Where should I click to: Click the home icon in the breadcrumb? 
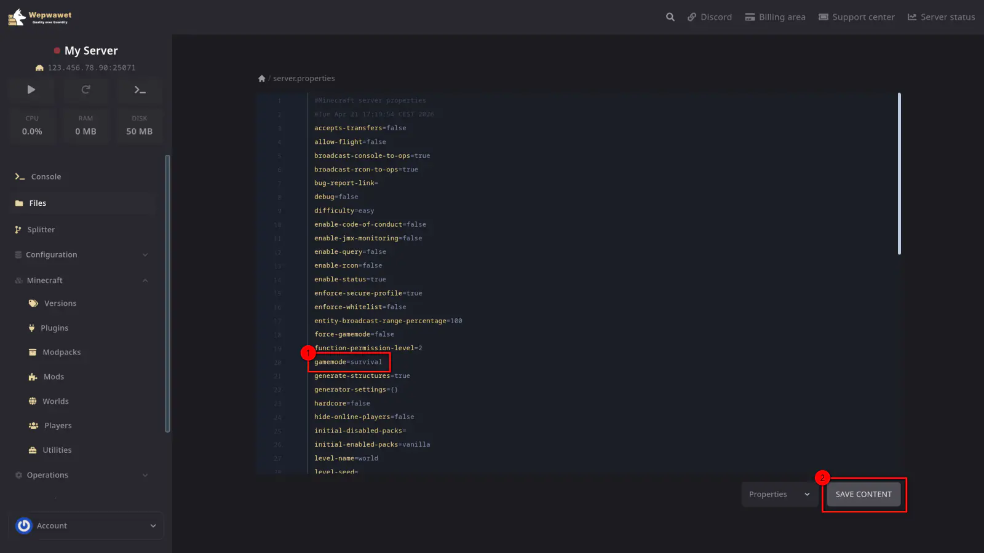pos(262,79)
